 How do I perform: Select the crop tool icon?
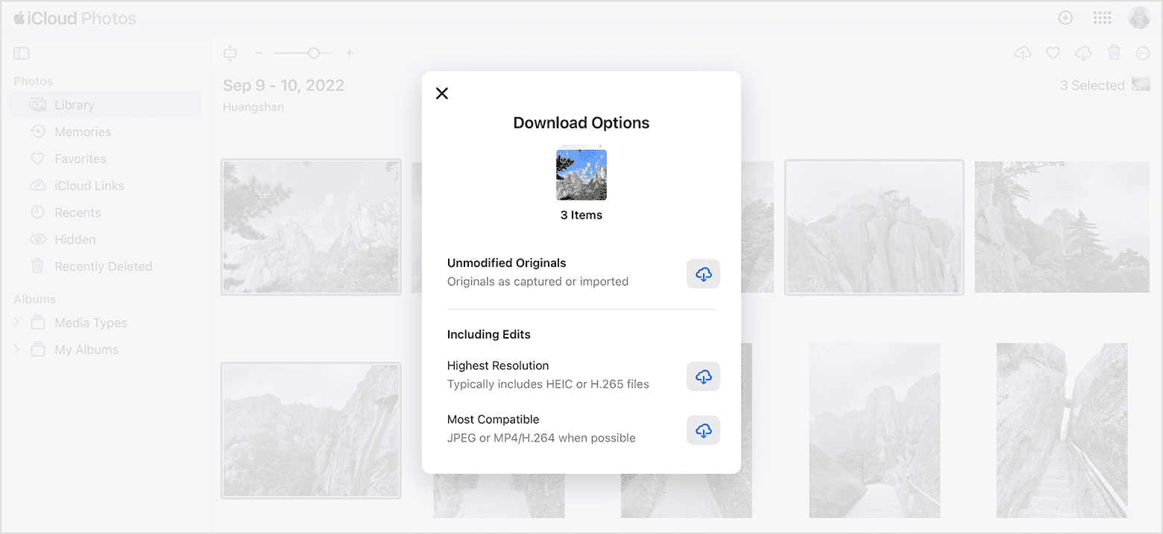(x=230, y=53)
